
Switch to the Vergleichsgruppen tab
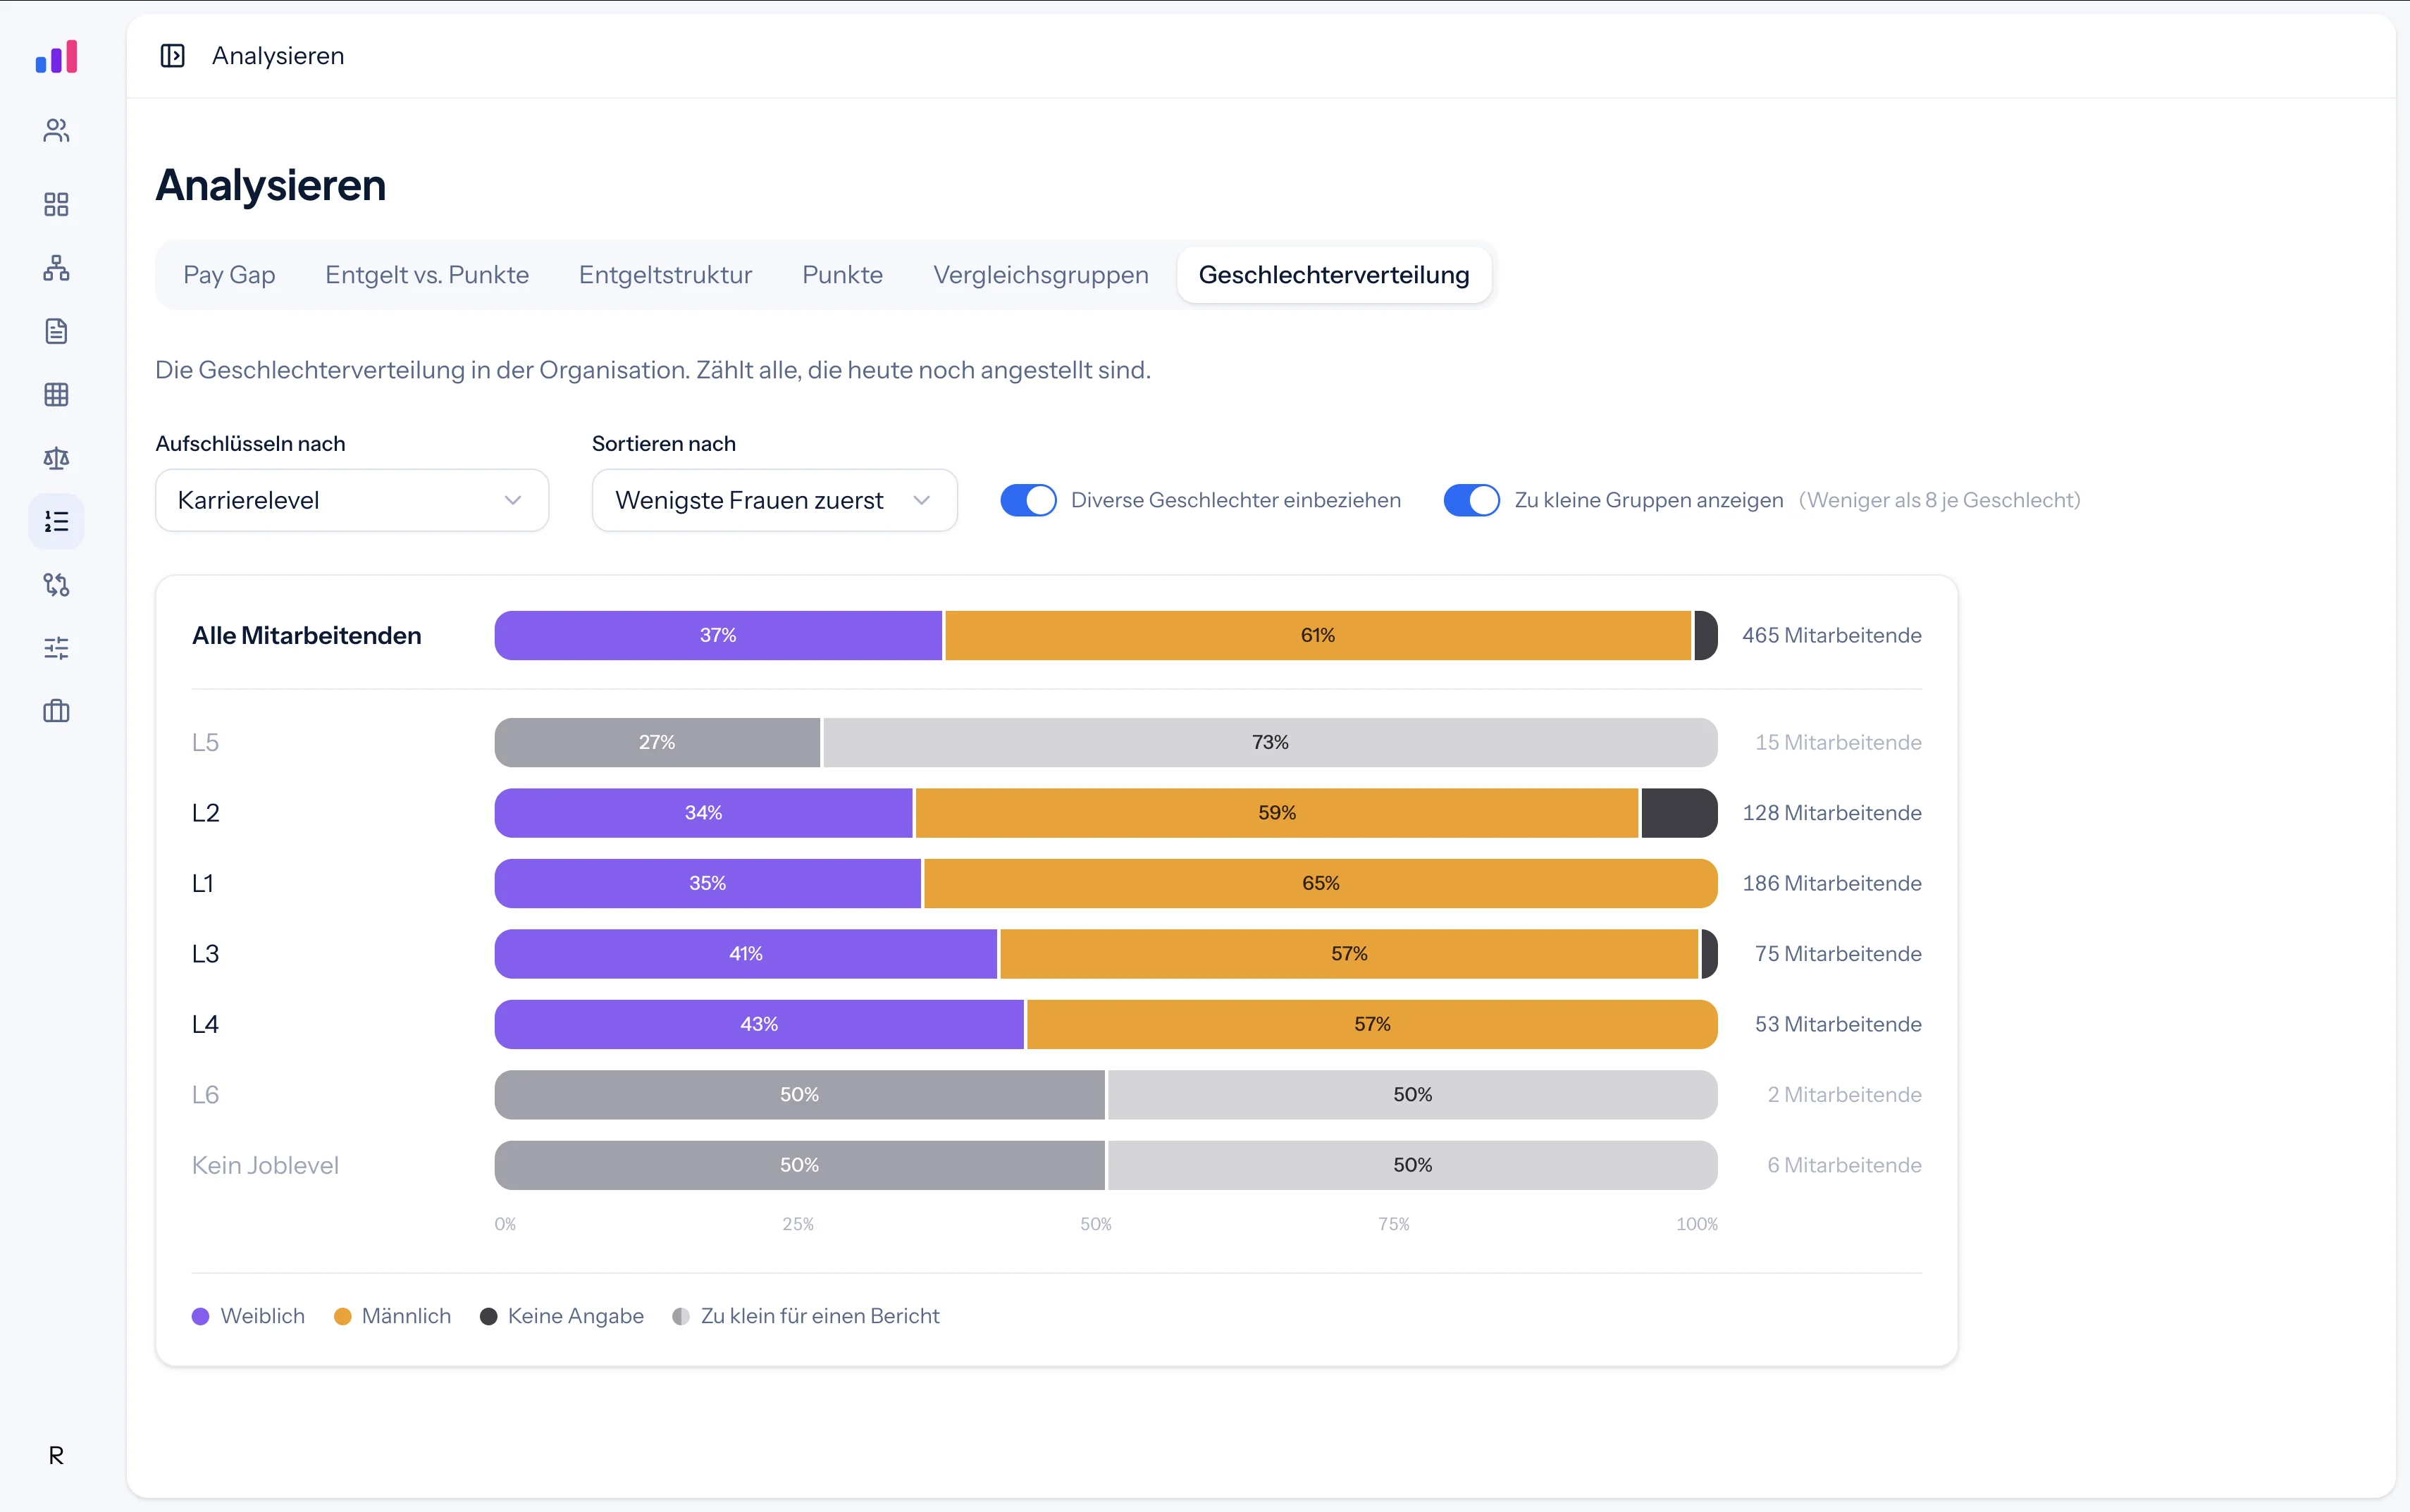point(1041,275)
